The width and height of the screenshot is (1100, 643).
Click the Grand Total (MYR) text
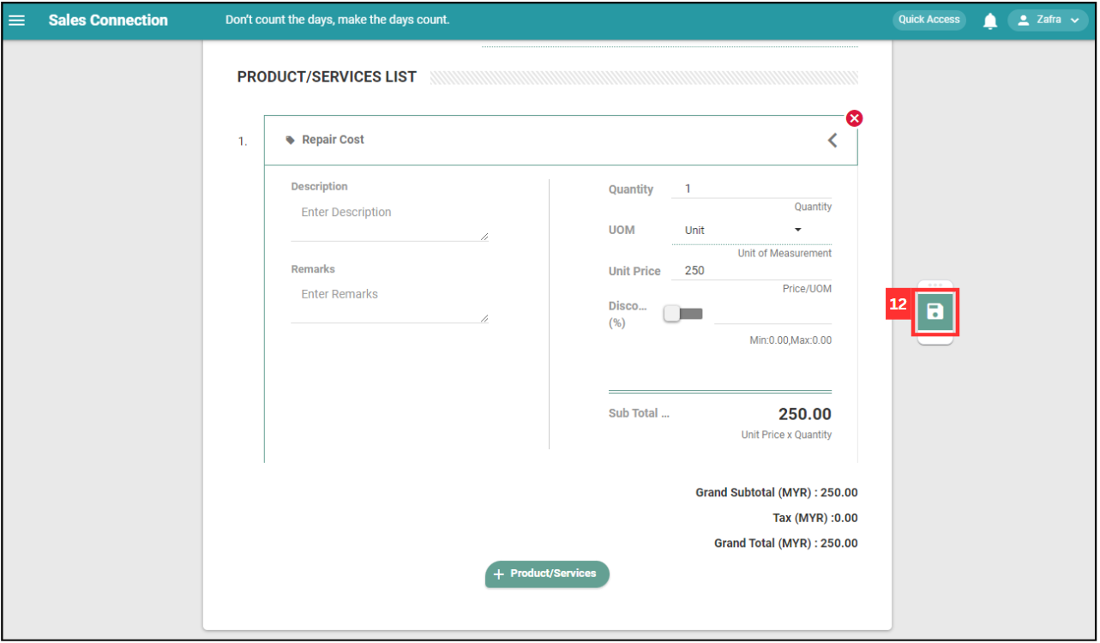pyautogui.click(x=786, y=543)
